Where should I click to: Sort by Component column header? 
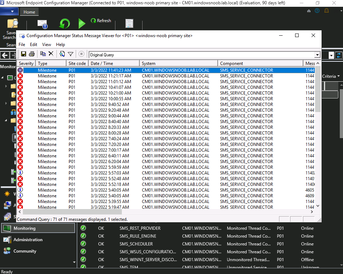point(260,64)
